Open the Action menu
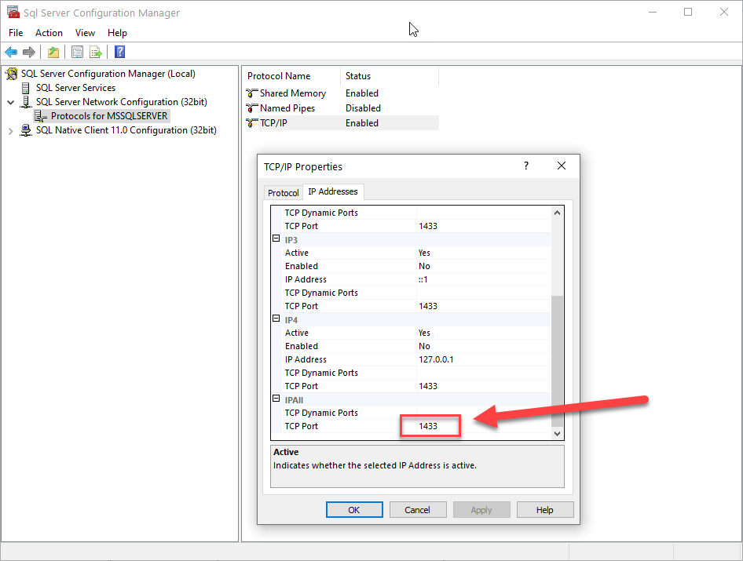This screenshot has height=561, width=743. point(49,33)
